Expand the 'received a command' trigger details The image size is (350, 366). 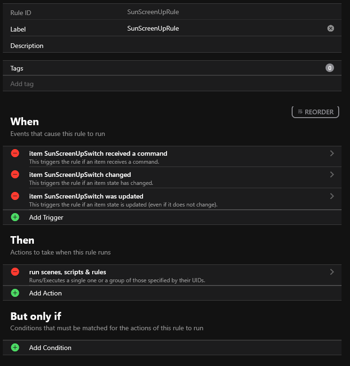pos(332,153)
